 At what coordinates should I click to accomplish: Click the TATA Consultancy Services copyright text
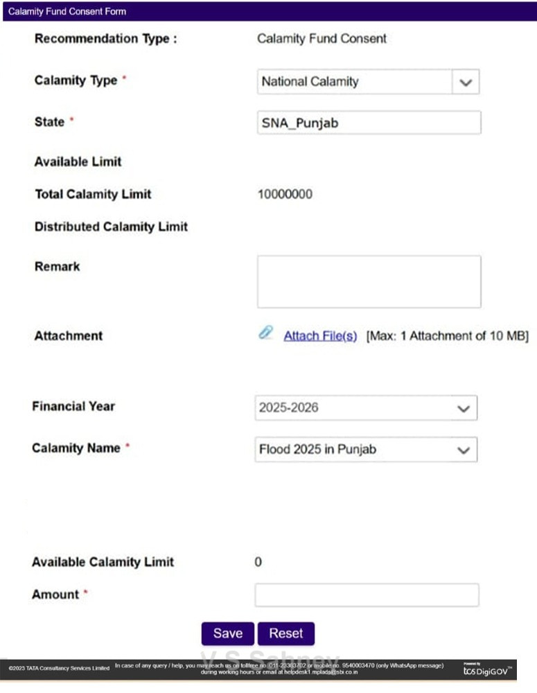click(59, 669)
